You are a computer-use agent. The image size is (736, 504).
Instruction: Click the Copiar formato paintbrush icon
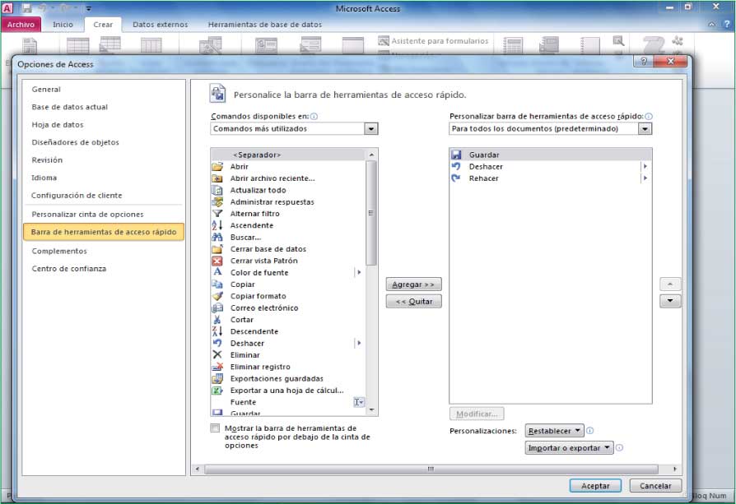coord(217,296)
